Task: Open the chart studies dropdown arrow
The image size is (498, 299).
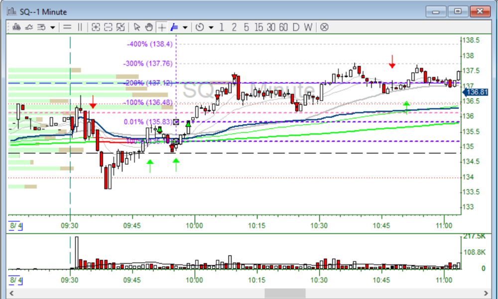Action: coord(52,27)
